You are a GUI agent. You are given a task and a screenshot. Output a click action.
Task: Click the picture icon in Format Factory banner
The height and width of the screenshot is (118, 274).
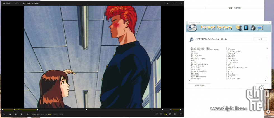260,28
